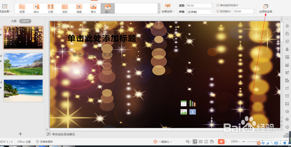Switch to the 大纲 tab

point(14,21)
